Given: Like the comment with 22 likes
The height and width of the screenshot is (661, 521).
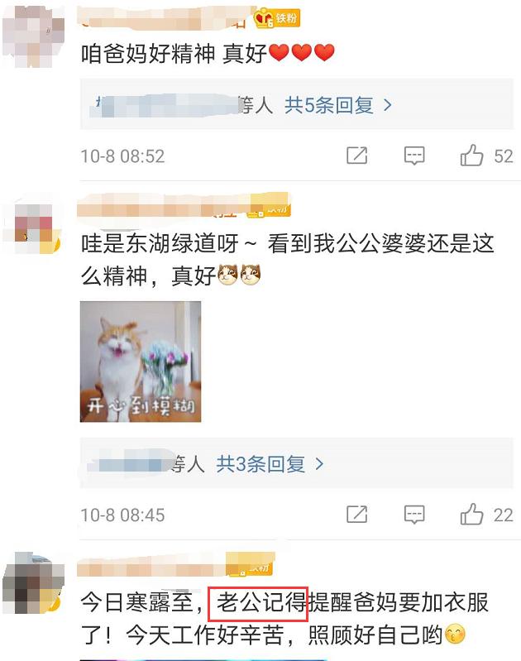Looking at the screenshot, I should click(471, 515).
